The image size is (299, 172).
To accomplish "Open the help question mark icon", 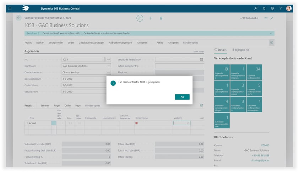I will pyautogui.click(x=281, y=8).
